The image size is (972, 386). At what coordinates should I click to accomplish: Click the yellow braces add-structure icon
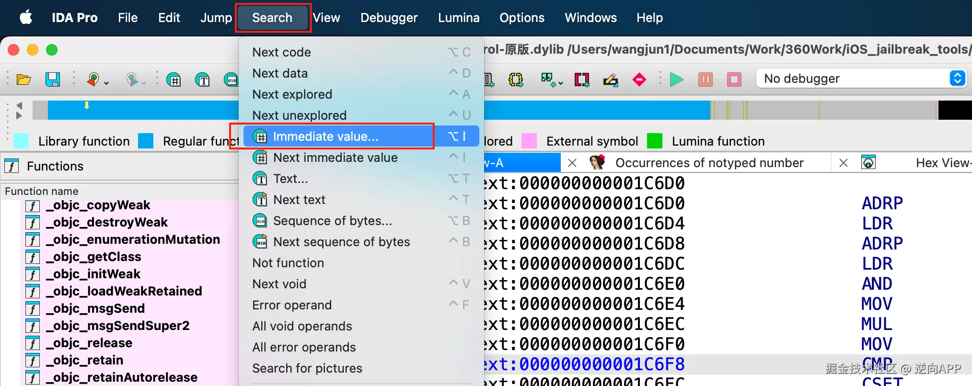[x=516, y=79]
